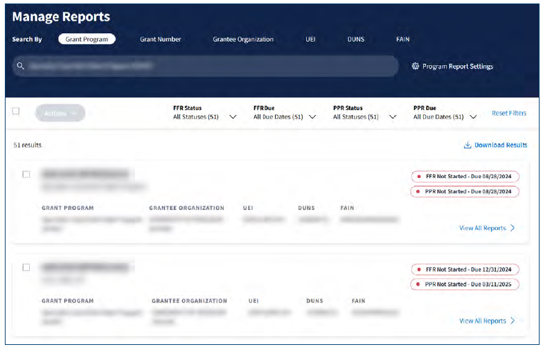Click the grant program search field
The height and width of the screenshot is (347, 543).
[208, 66]
